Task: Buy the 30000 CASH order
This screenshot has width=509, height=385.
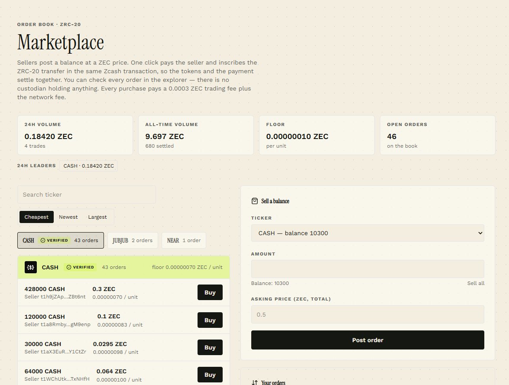Action: [x=210, y=347]
